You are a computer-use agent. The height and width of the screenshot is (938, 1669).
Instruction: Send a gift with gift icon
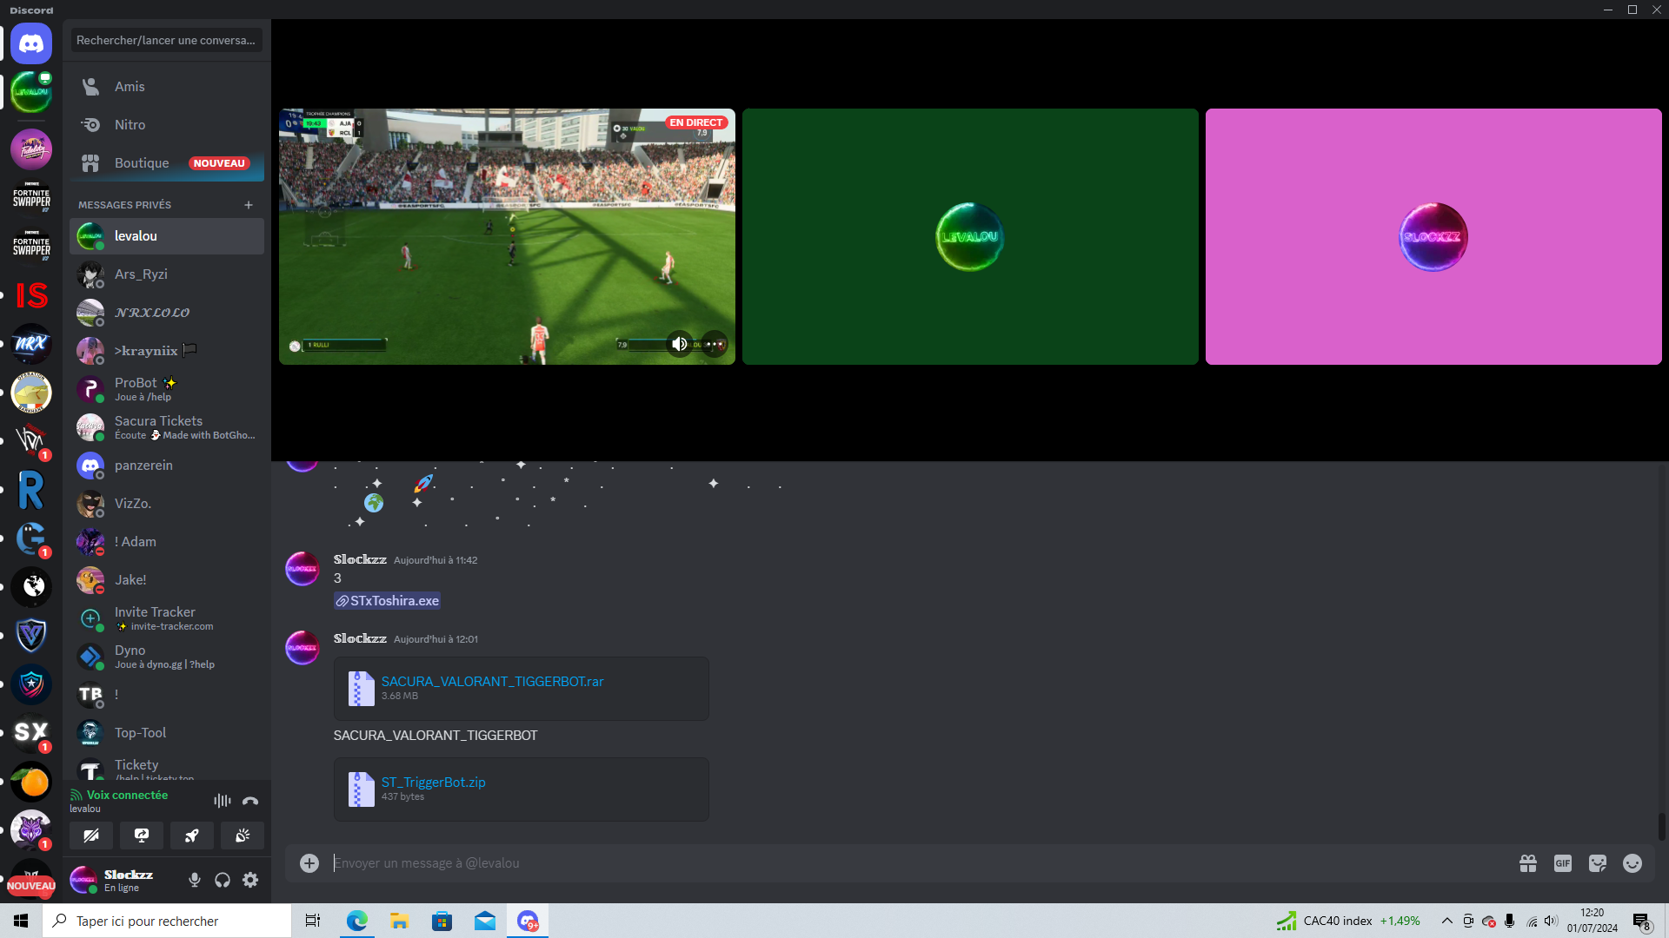click(x=1528, y=862)
